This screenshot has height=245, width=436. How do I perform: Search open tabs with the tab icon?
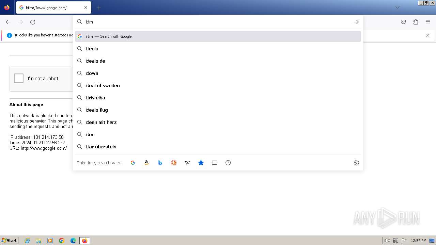pyautogui.click(x=215, y=163)
